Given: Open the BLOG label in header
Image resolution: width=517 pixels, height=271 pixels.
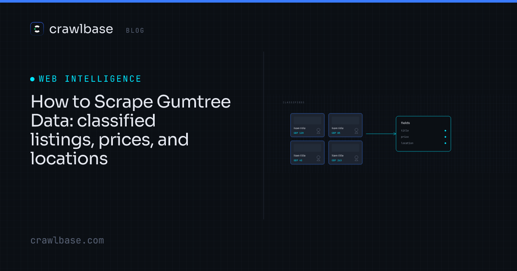Looking at the screenshot, I should [x=135, y=31].
